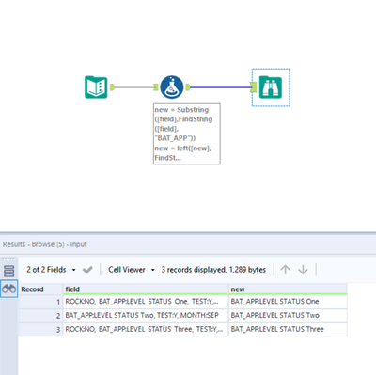Select the Browse tool binoculars node

(x=271, y=87)
